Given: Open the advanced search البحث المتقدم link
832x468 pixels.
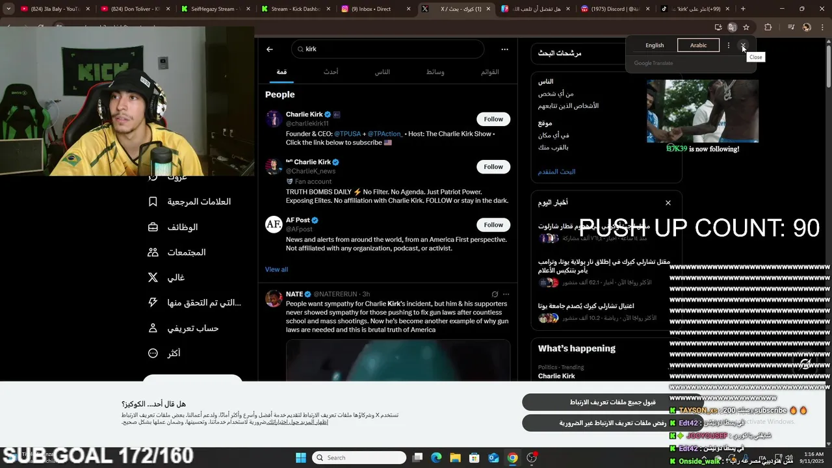Looking at the screenshot, I should pos(556,172).
